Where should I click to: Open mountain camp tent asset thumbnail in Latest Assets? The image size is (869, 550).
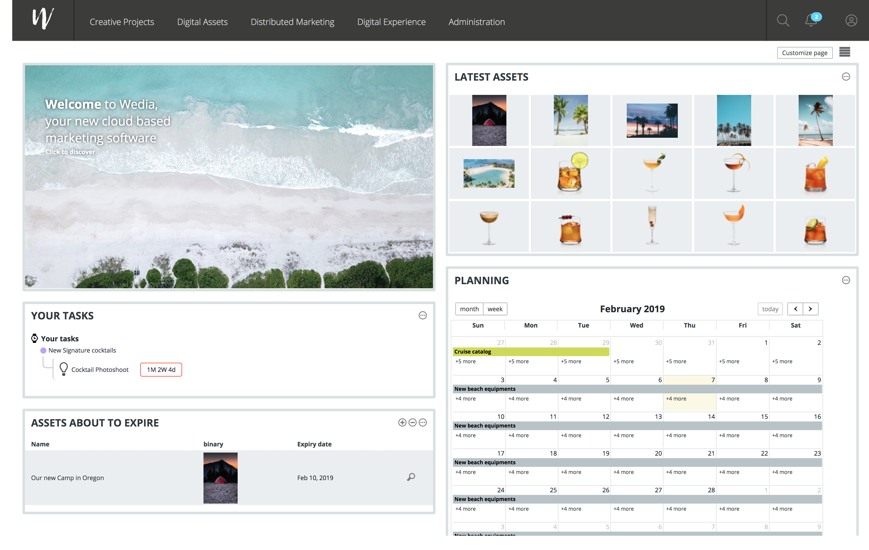pos(489,120)
